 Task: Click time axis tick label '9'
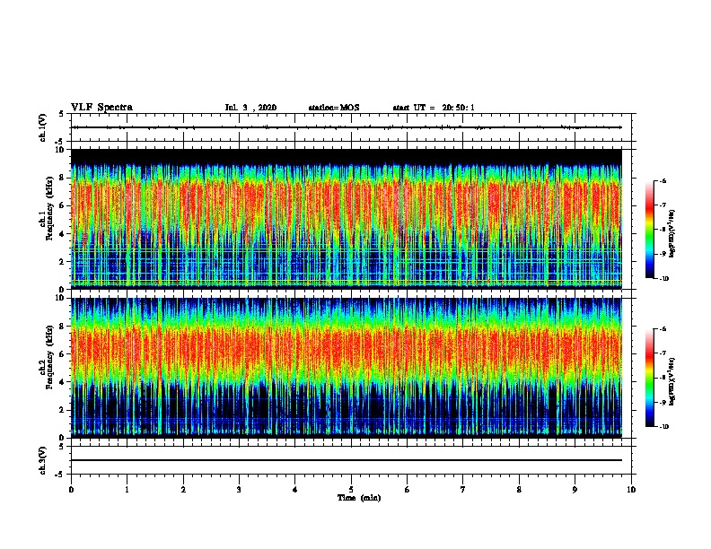pos(575,490)
